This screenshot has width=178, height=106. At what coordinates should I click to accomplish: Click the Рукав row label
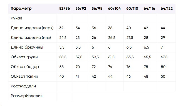(x=17, y=18)
